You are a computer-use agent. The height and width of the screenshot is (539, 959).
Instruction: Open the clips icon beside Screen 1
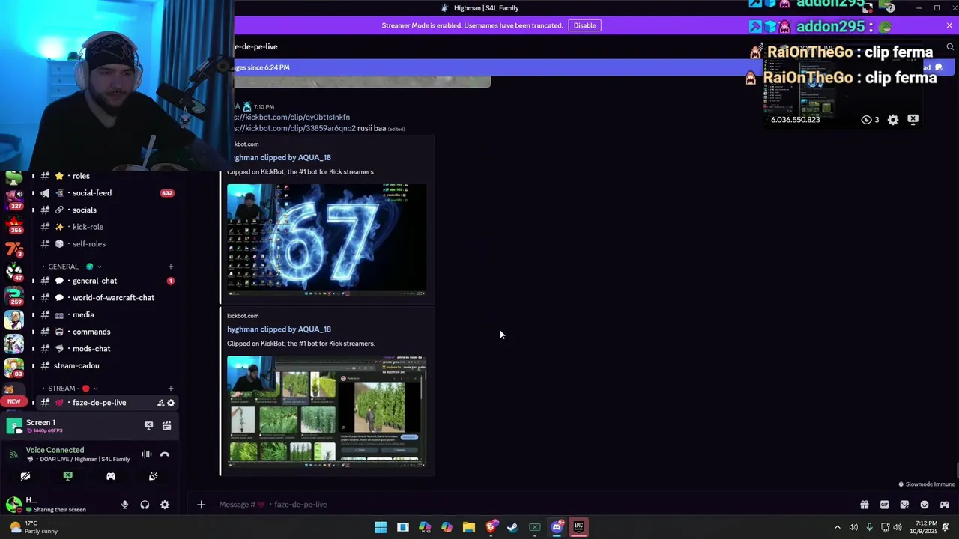click(x=166, y=425)
